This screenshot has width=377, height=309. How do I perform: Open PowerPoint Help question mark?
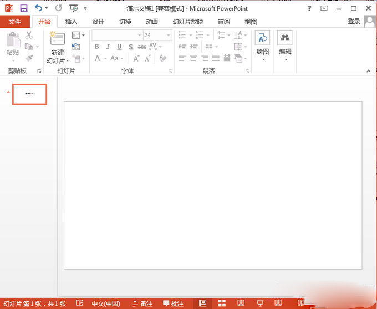[309, 8]
